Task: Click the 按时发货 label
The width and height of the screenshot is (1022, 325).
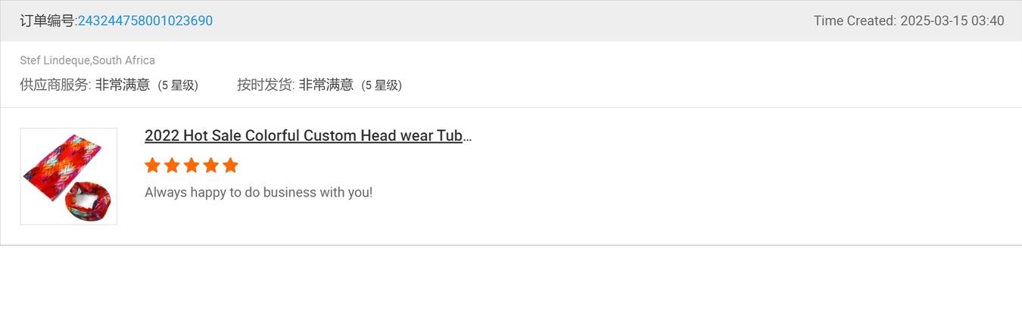Action: point(265,85)
